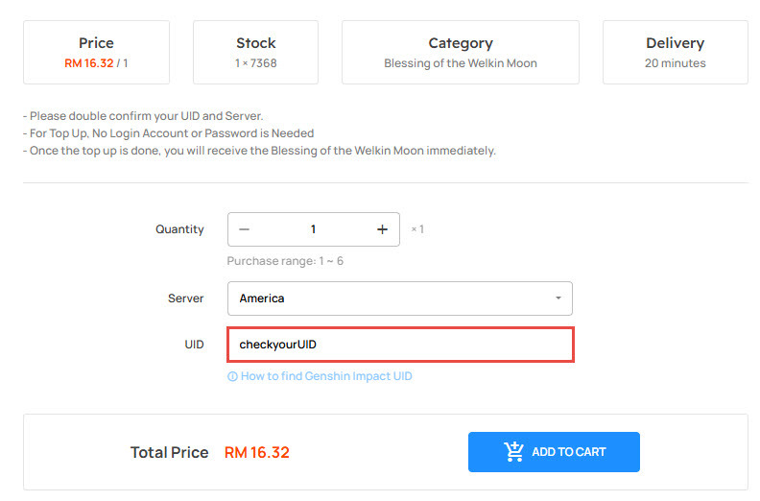Click the shopping cart icon on Add to Cart
The height and width of the screenshot is (501, 760).
pos(513,451)
